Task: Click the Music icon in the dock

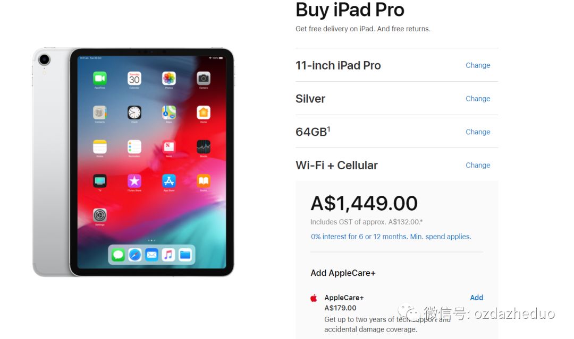Action: click(x=168, y=255)
